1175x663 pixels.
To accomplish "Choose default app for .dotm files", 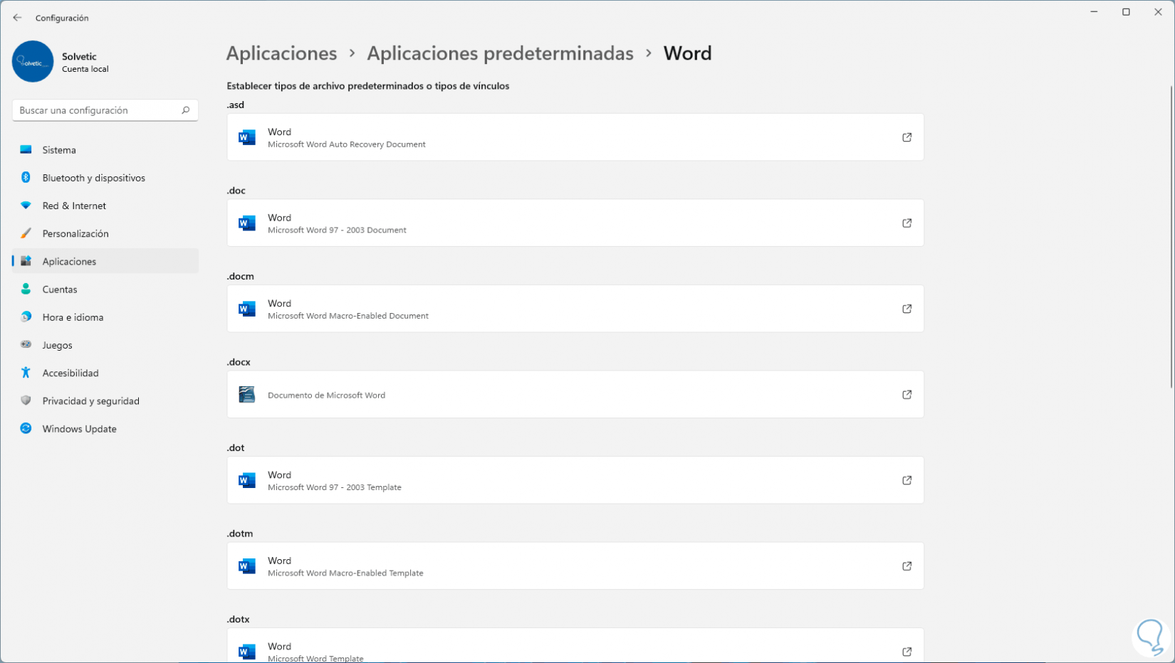I will 575,566.
